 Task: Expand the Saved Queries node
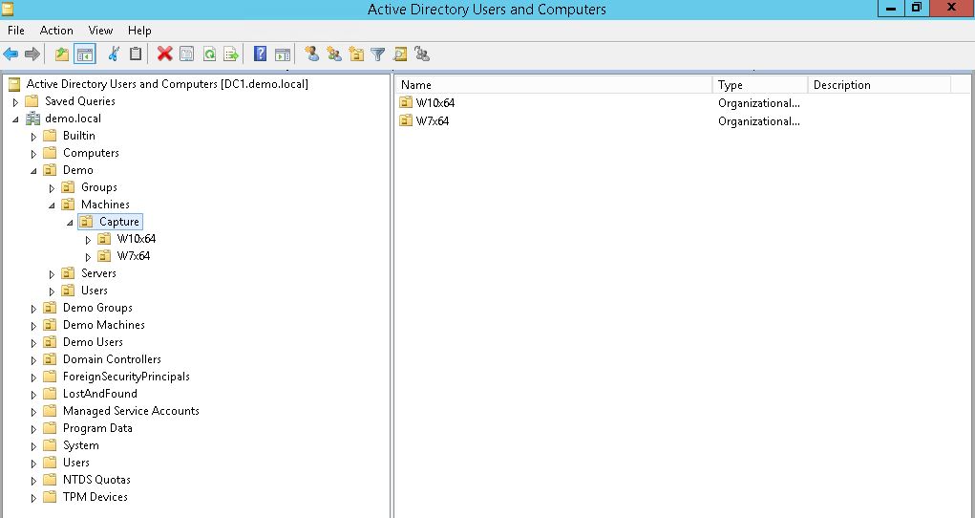click(15, 101)
